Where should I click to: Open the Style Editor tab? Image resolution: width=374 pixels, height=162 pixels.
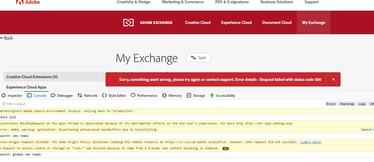click(x=114, y=95)
